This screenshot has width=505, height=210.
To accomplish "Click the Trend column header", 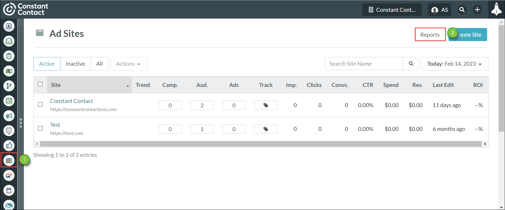I will point(143,85).
